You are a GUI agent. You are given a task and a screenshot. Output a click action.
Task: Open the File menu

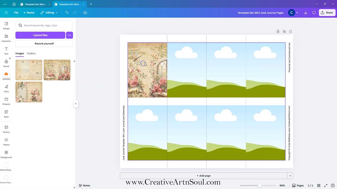[16, 13]
